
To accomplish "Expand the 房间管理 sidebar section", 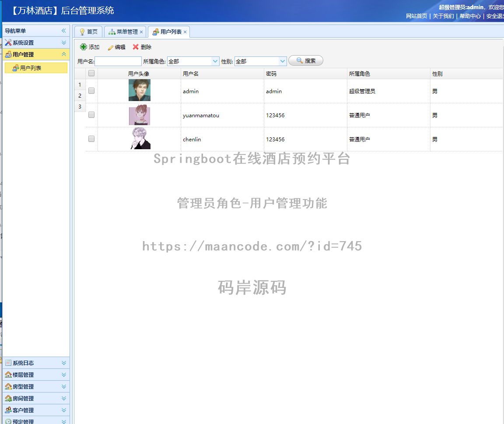I will [63, 398].
